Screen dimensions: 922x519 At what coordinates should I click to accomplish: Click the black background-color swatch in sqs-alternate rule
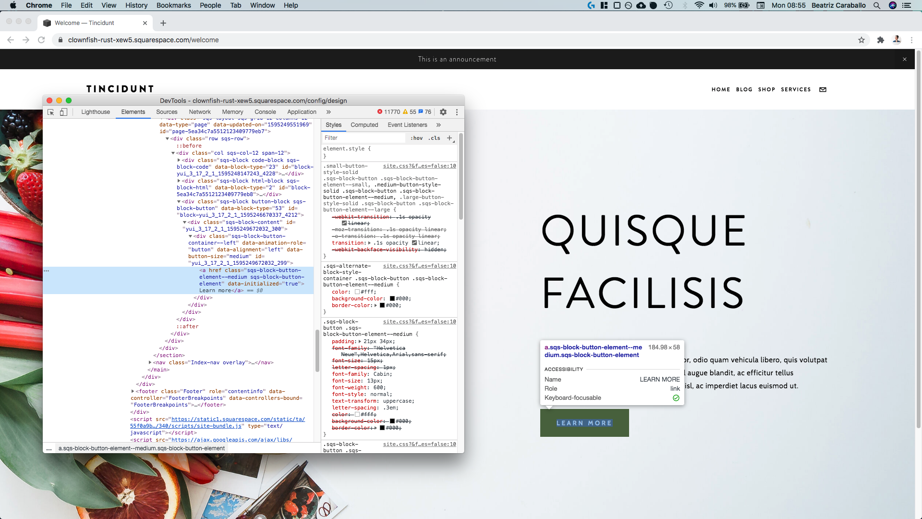tap(392, 298)
